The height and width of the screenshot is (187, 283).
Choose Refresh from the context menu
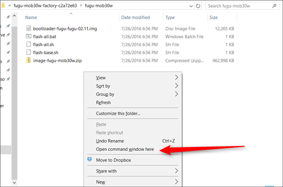click(103, 102)
